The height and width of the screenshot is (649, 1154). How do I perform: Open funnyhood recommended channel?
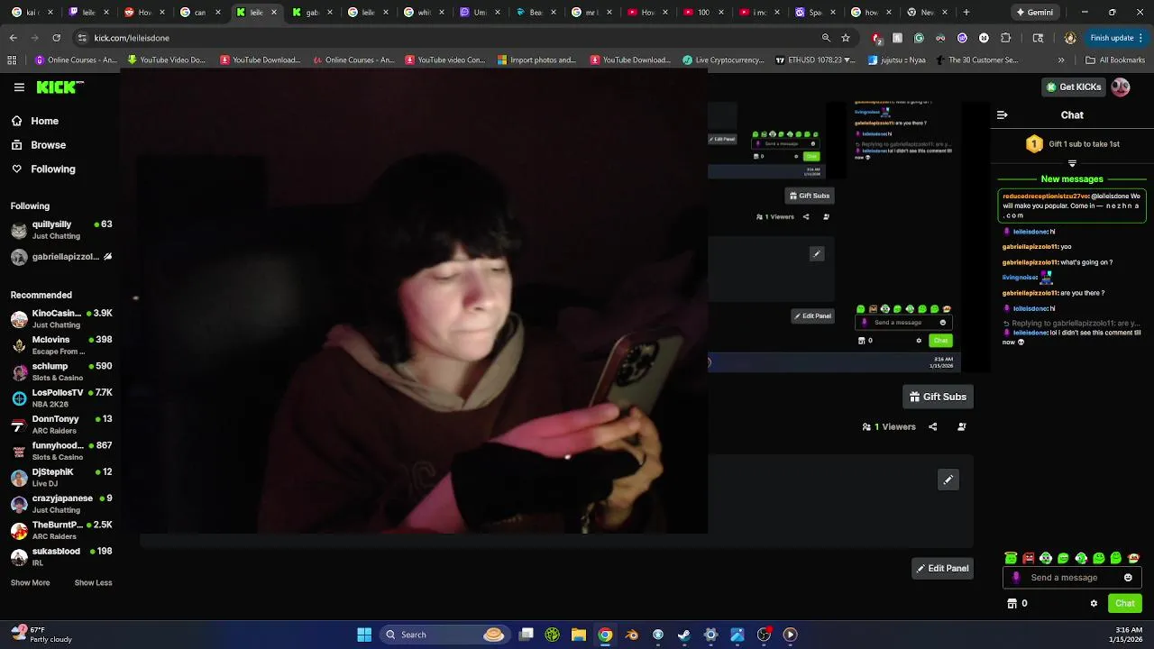coord(61,451)
